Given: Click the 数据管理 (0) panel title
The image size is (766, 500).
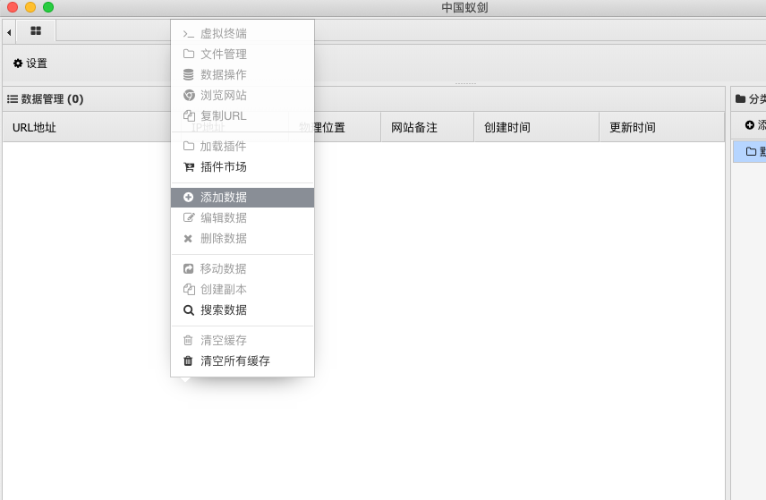Looking at the screenshot, I should point(46,99).
